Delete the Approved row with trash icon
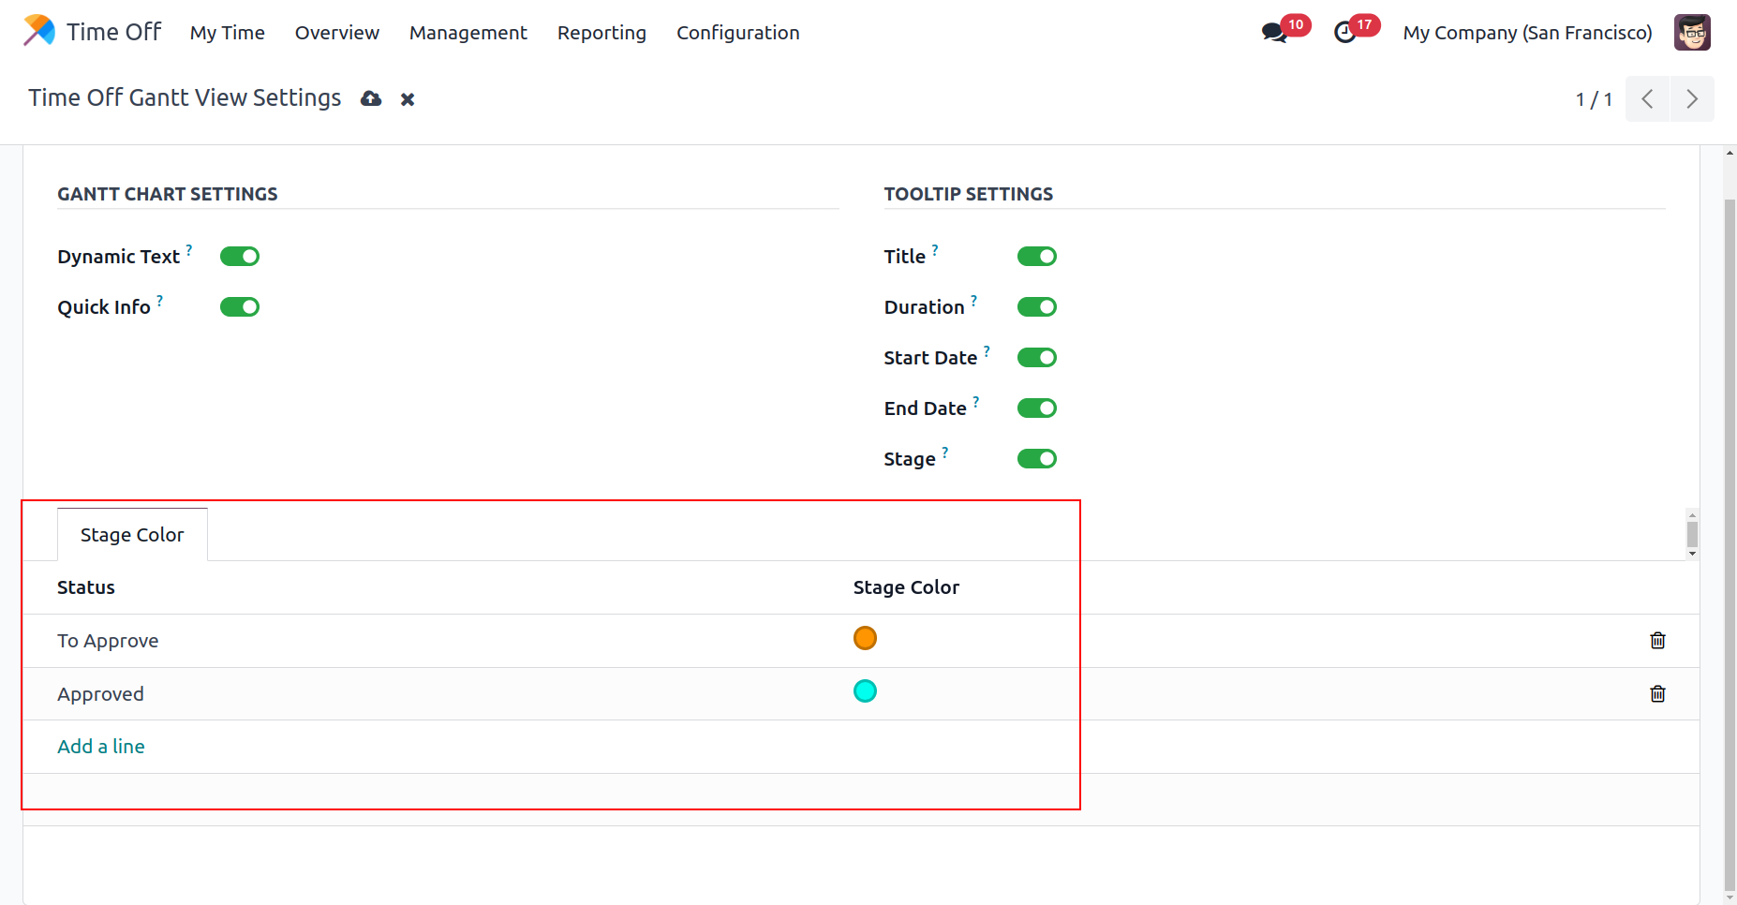The height and width of the screenshot is (905, 1737). [x=1657, y=694]
